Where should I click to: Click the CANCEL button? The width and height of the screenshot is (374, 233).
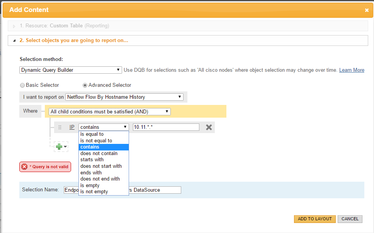[350, 219]
